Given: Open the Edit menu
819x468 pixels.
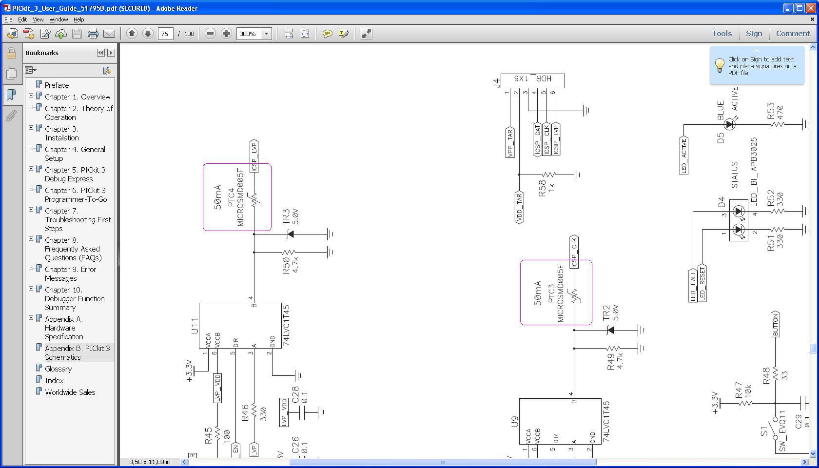Looking at the screenshot, I should tap(22, 19).
